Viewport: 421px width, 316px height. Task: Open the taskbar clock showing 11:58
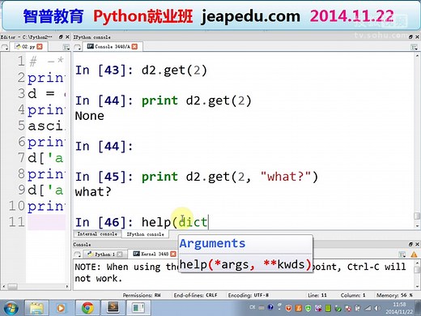coord(399,308)
